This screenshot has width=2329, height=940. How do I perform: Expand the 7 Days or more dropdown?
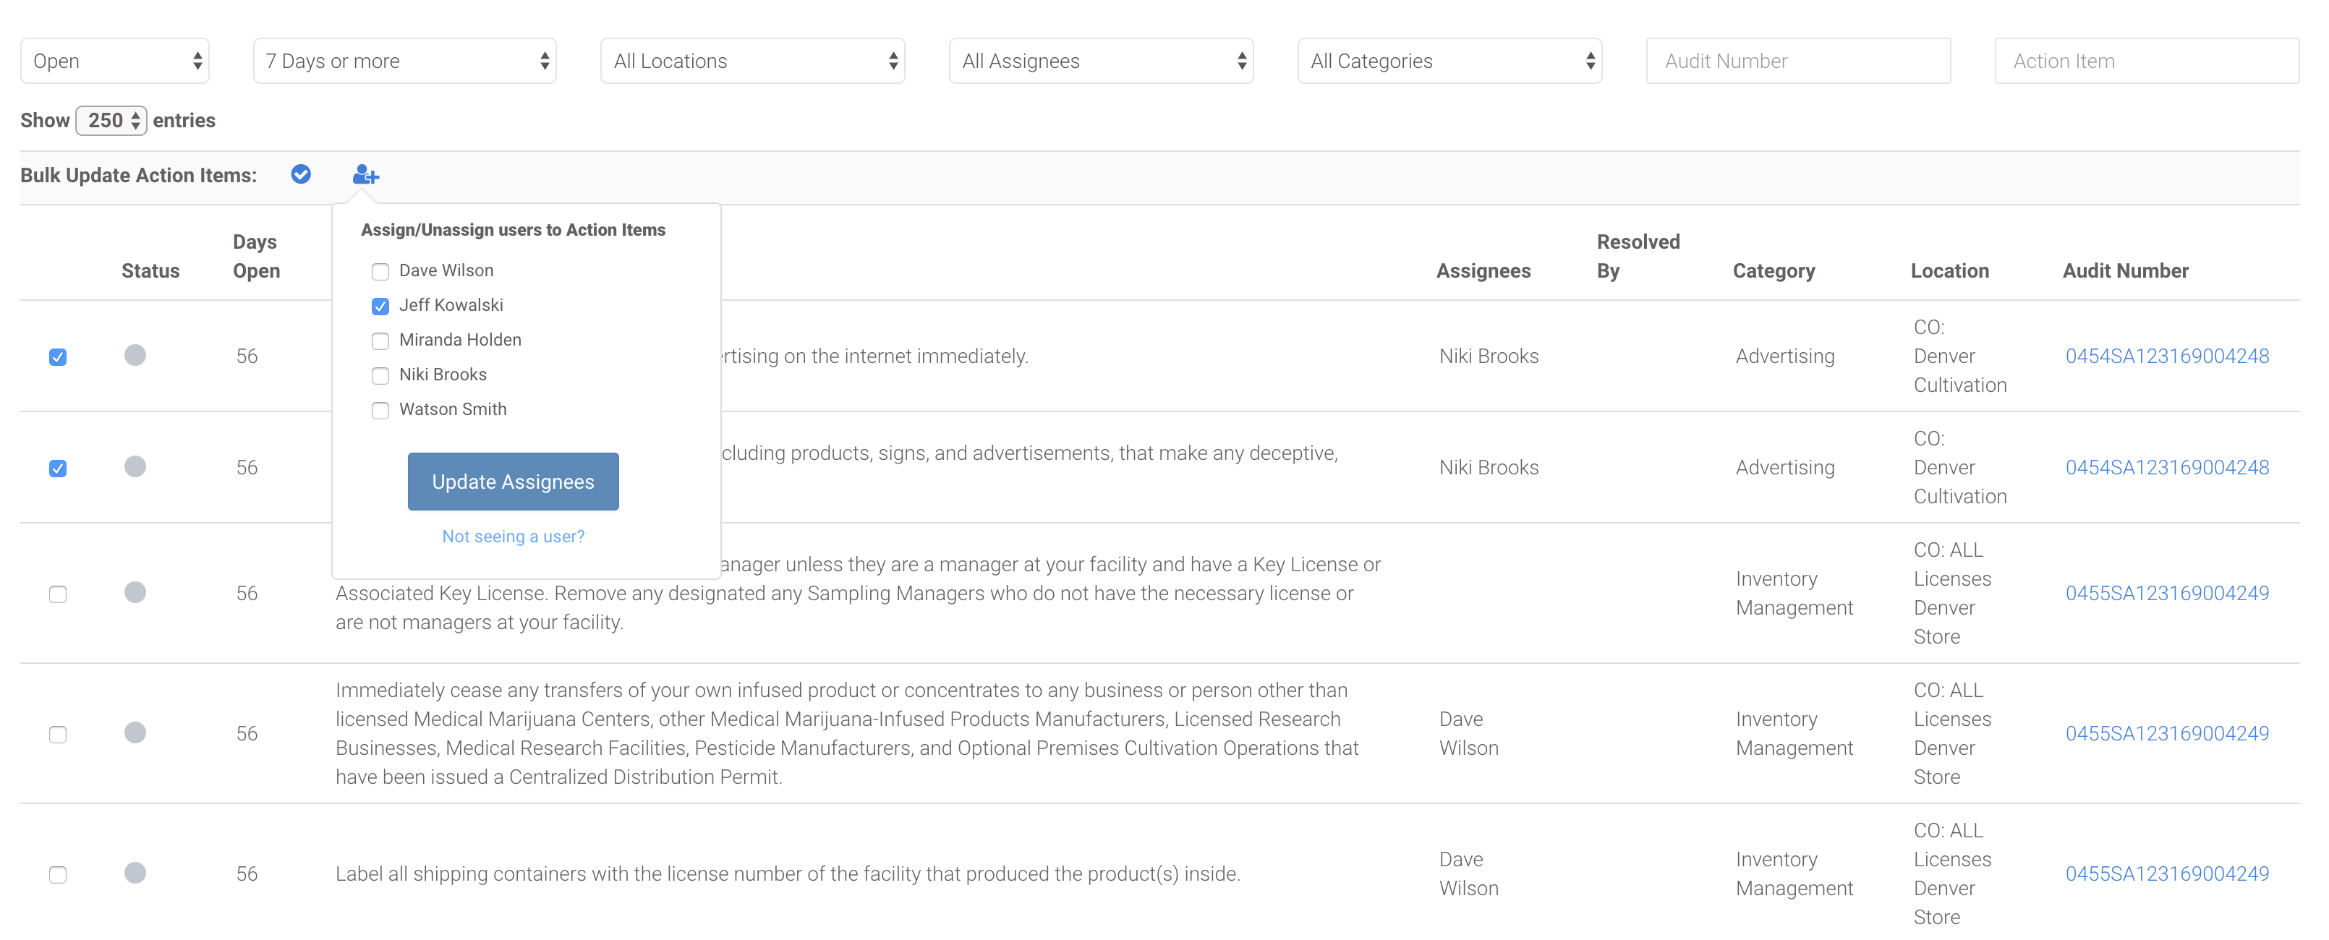[x=404, y=61]
